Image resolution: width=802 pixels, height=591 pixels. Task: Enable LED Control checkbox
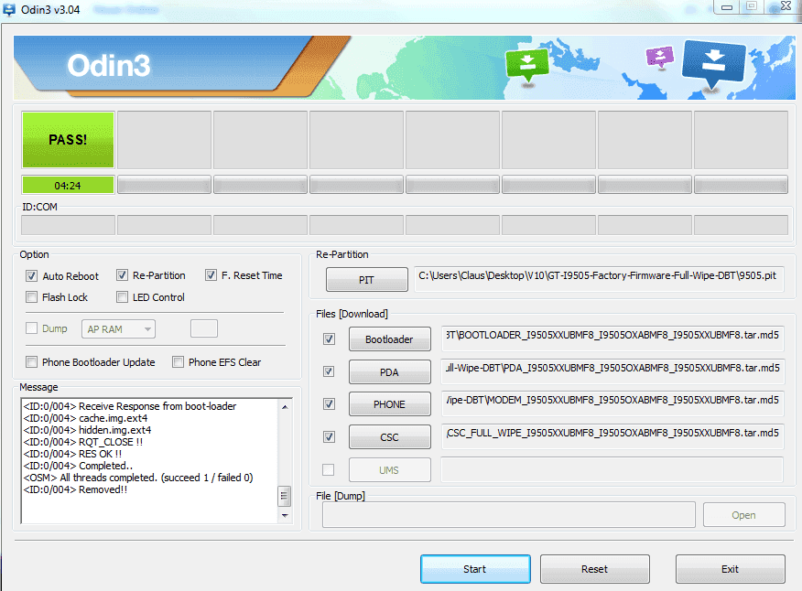pos(122,297)
